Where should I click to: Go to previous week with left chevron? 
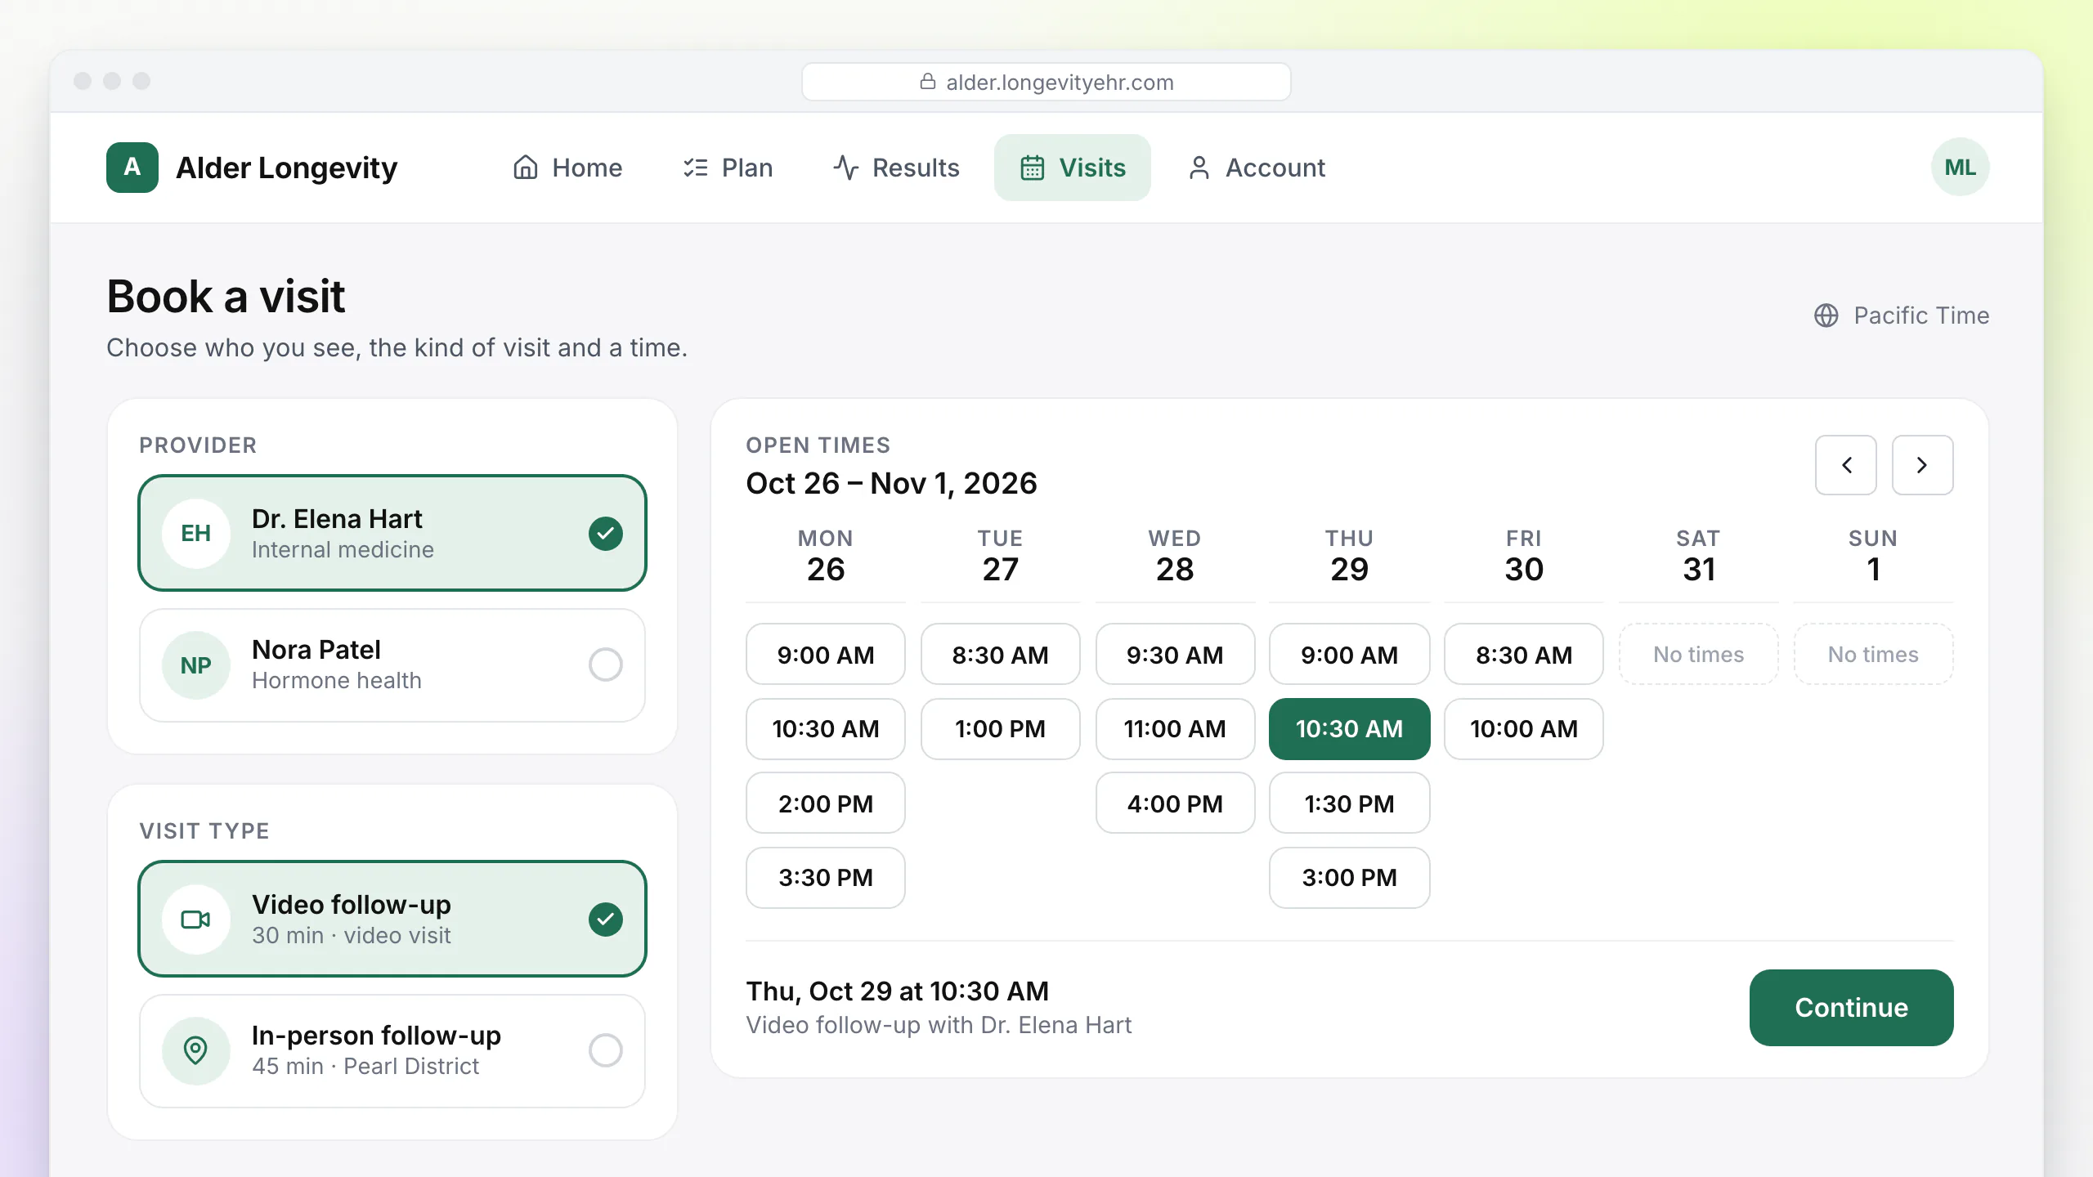(1845, 465)
